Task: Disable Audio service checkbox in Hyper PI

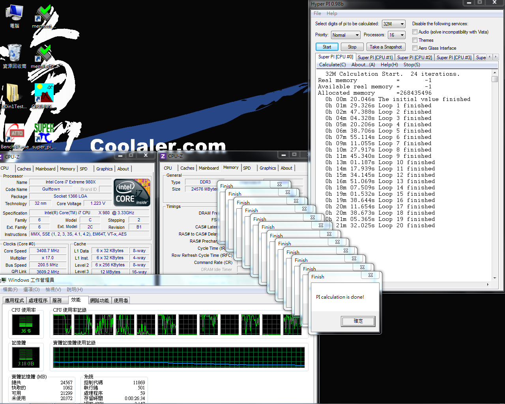Action: point(415,32)
